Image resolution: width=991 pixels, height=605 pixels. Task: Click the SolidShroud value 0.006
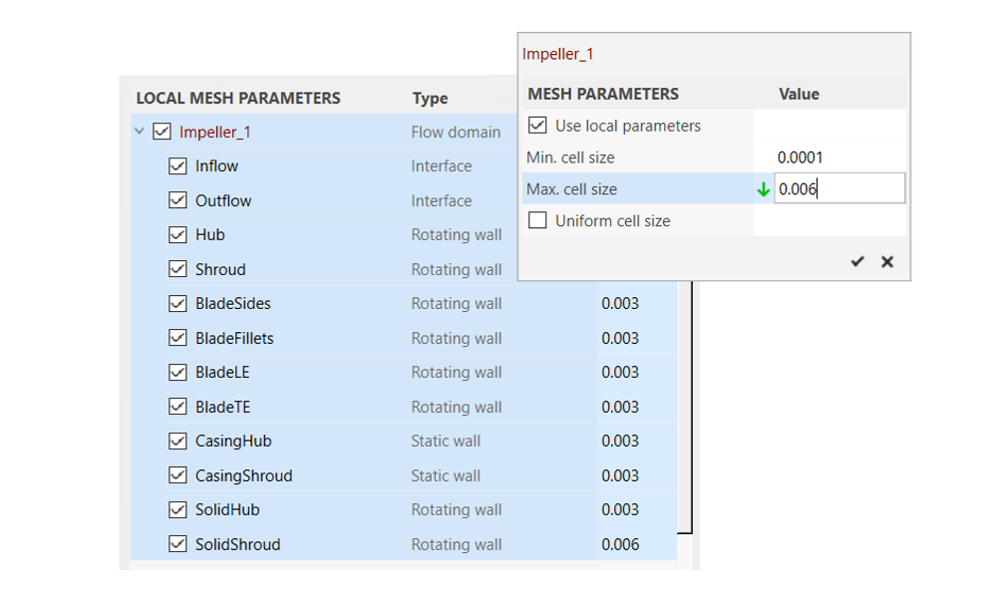620,544
